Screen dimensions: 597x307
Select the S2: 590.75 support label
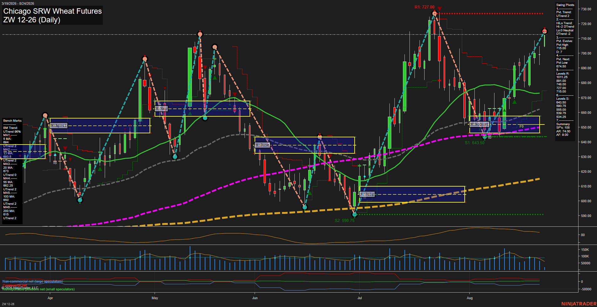pyautogui.click(x=344, y=220)
